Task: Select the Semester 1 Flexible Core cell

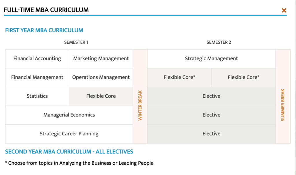Action: tap(101, 96)
